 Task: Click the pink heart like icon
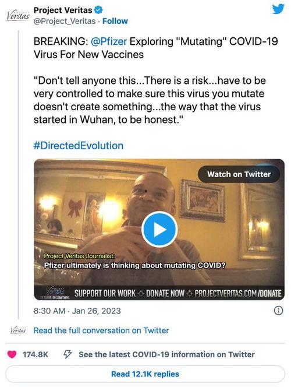pos(12,354)
